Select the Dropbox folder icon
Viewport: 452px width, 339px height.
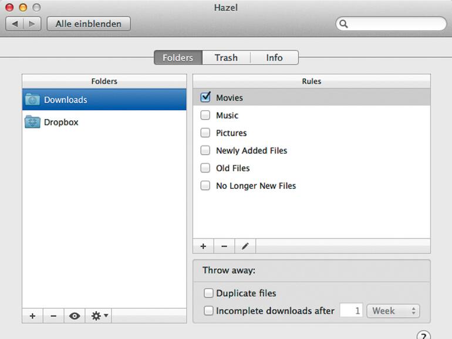[x=32, y=121]
